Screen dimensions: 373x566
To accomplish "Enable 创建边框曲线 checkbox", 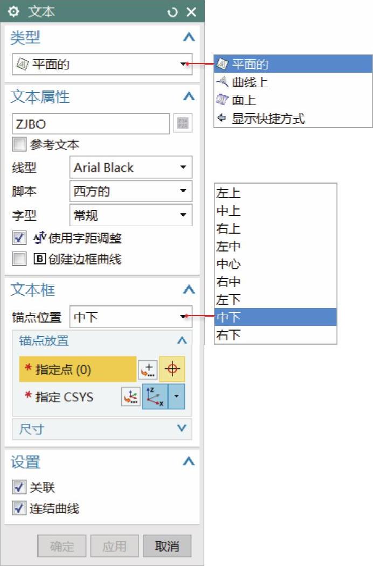I will [x=19, y=259].
